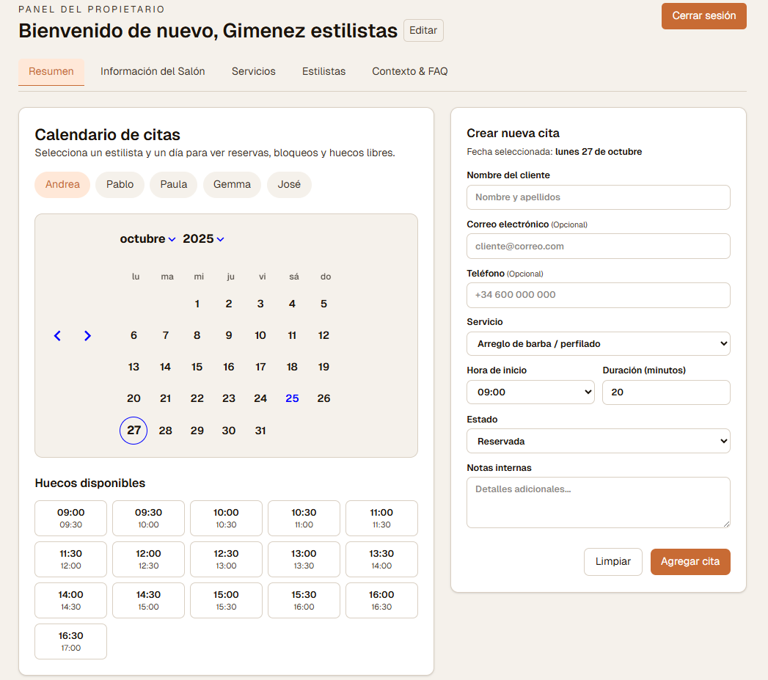This screenshot has height=680, width=768.
Task: Select day 31 on the calendar
Action: (x=260, y=431)
